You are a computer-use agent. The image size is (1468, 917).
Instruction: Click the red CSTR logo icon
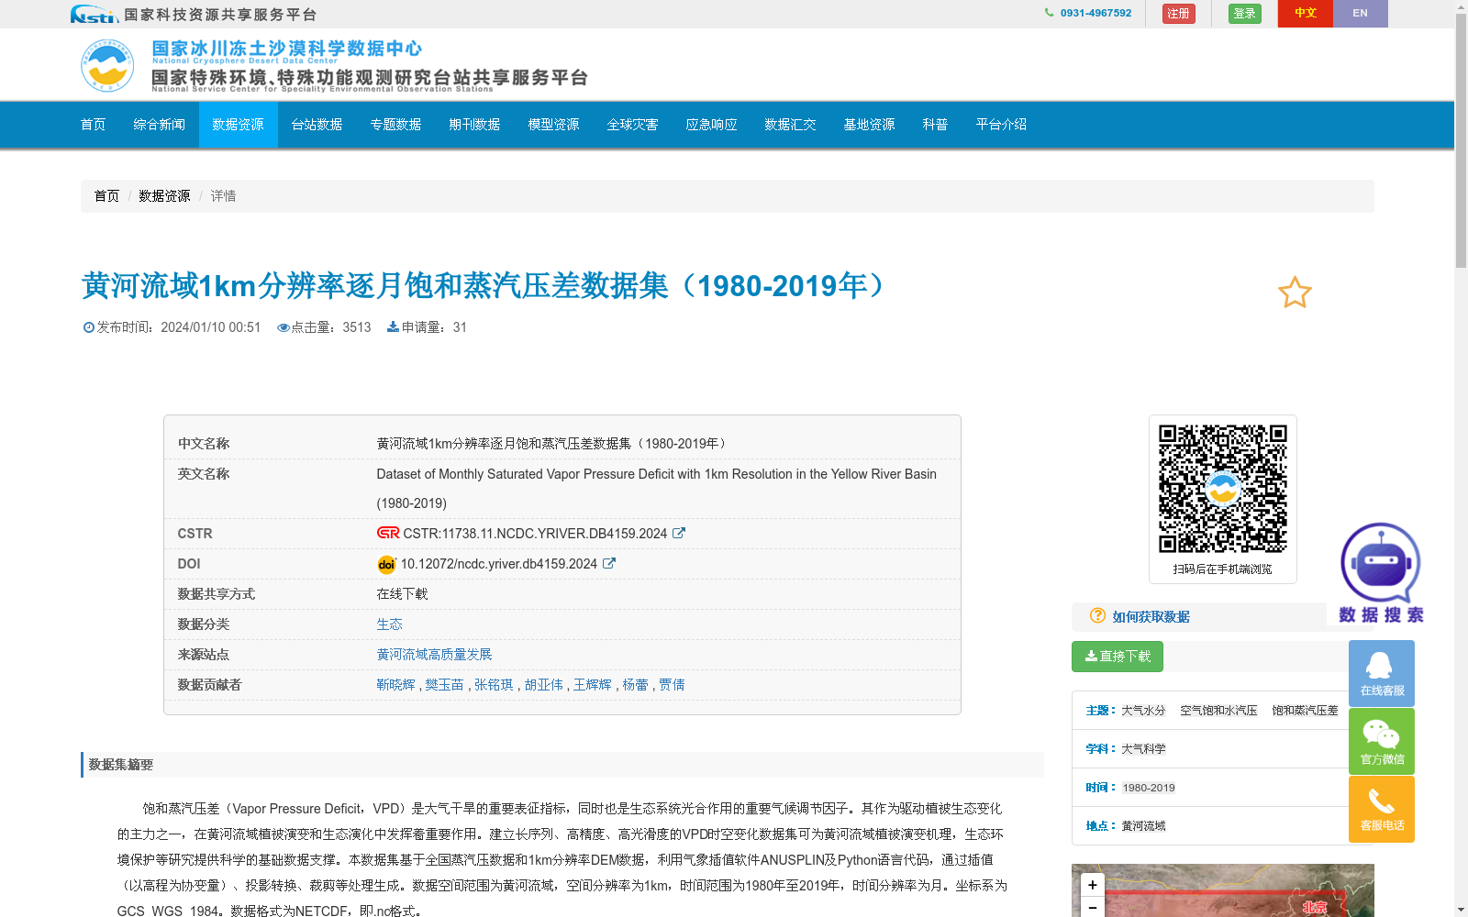point(388,533)
